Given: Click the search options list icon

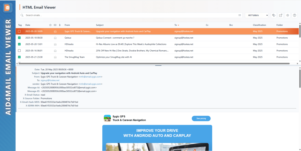Looking at the screenshot, I should [x=240, y=15].
